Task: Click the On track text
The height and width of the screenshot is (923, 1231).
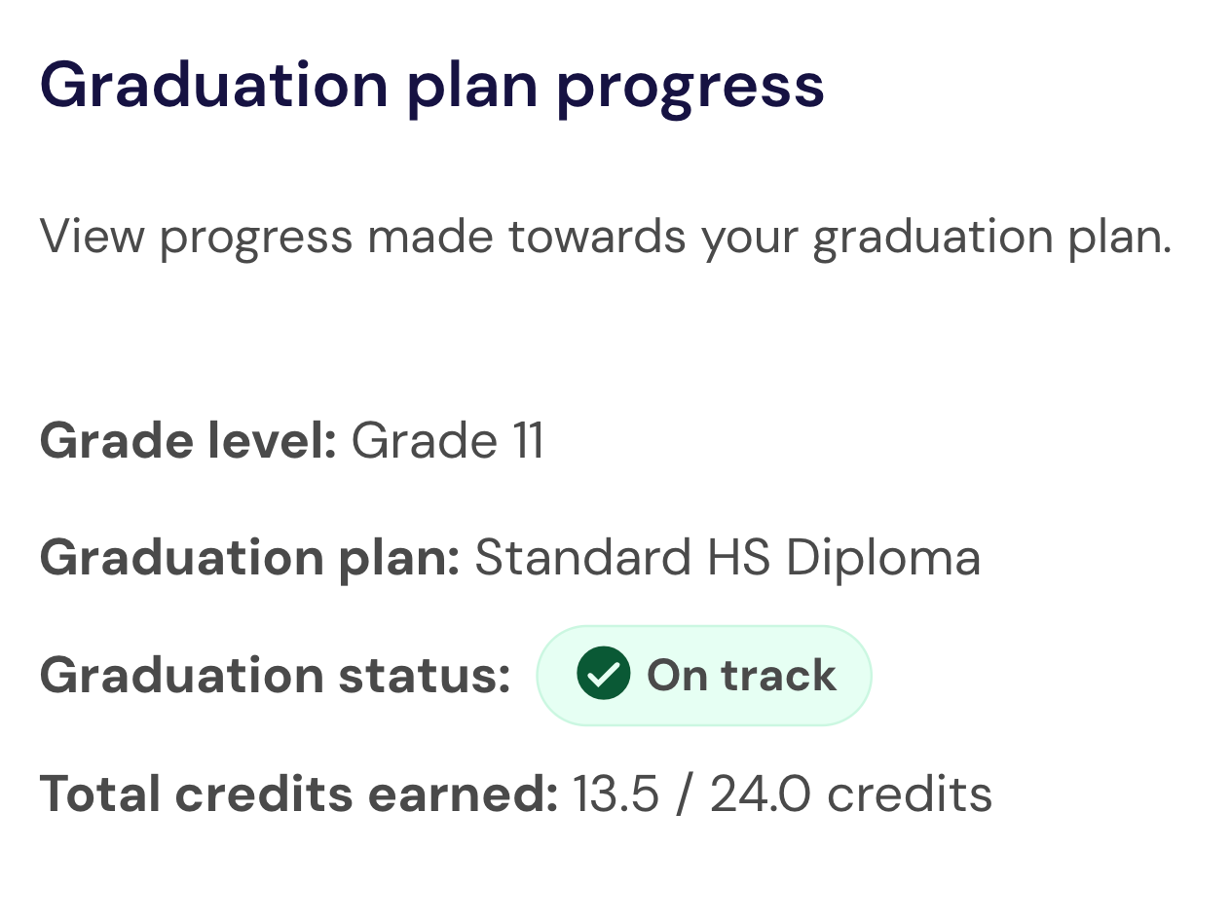Action: coord(741,675)
